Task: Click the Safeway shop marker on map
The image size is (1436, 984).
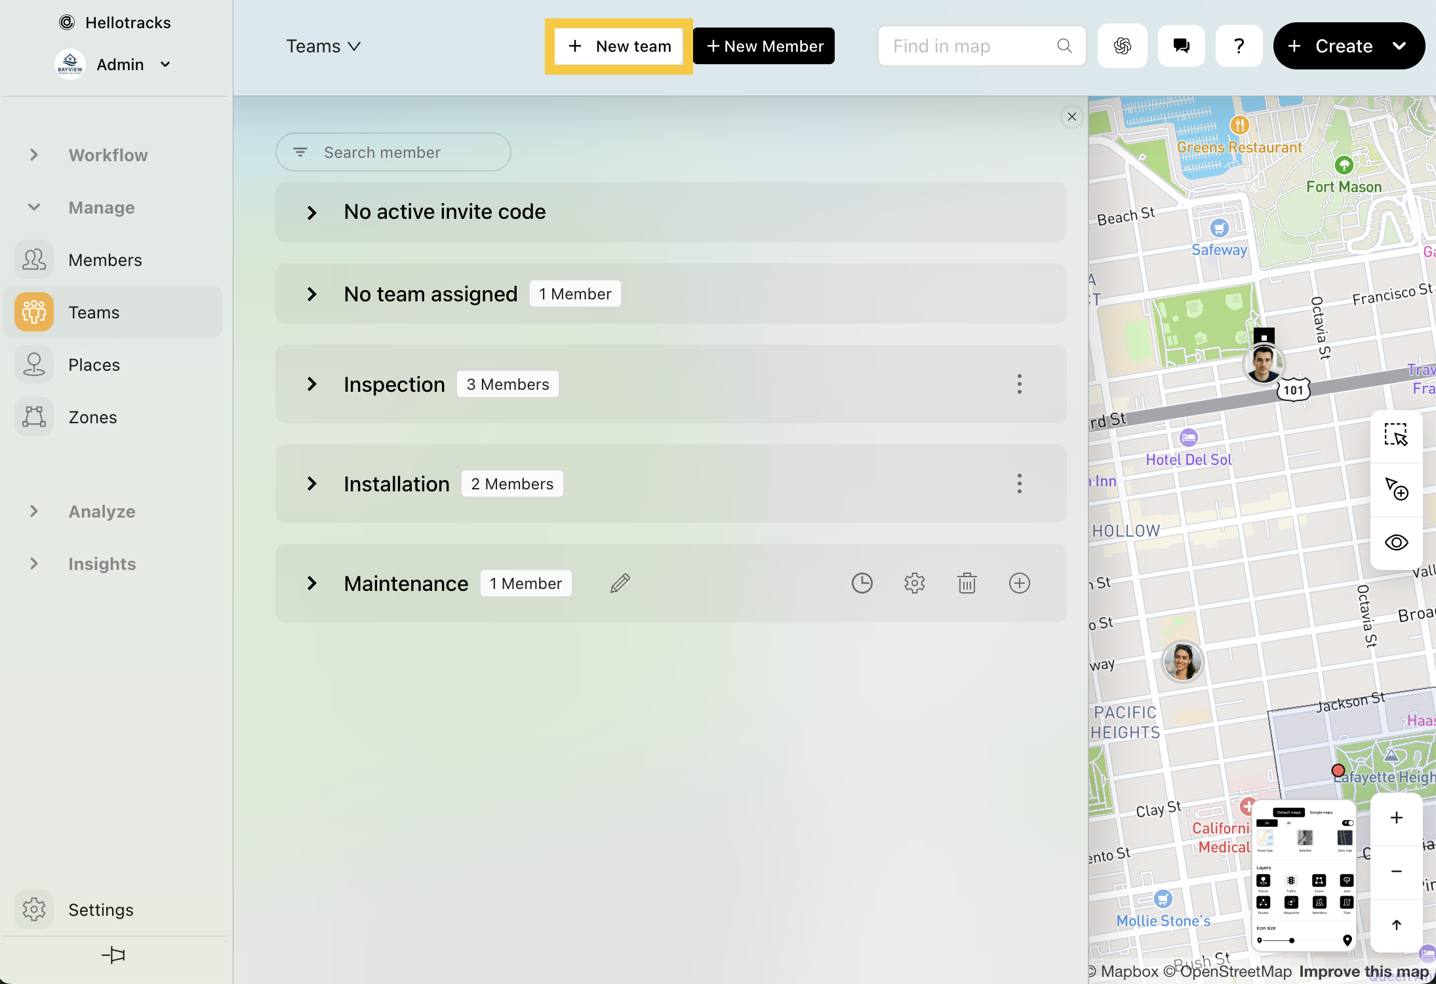Action: tap(1219, 228)
